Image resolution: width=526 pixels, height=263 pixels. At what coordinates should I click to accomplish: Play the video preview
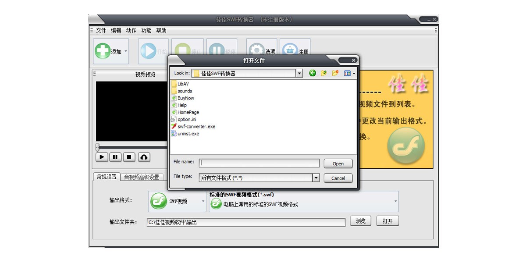pyautogui.click(x=102, y=157)
